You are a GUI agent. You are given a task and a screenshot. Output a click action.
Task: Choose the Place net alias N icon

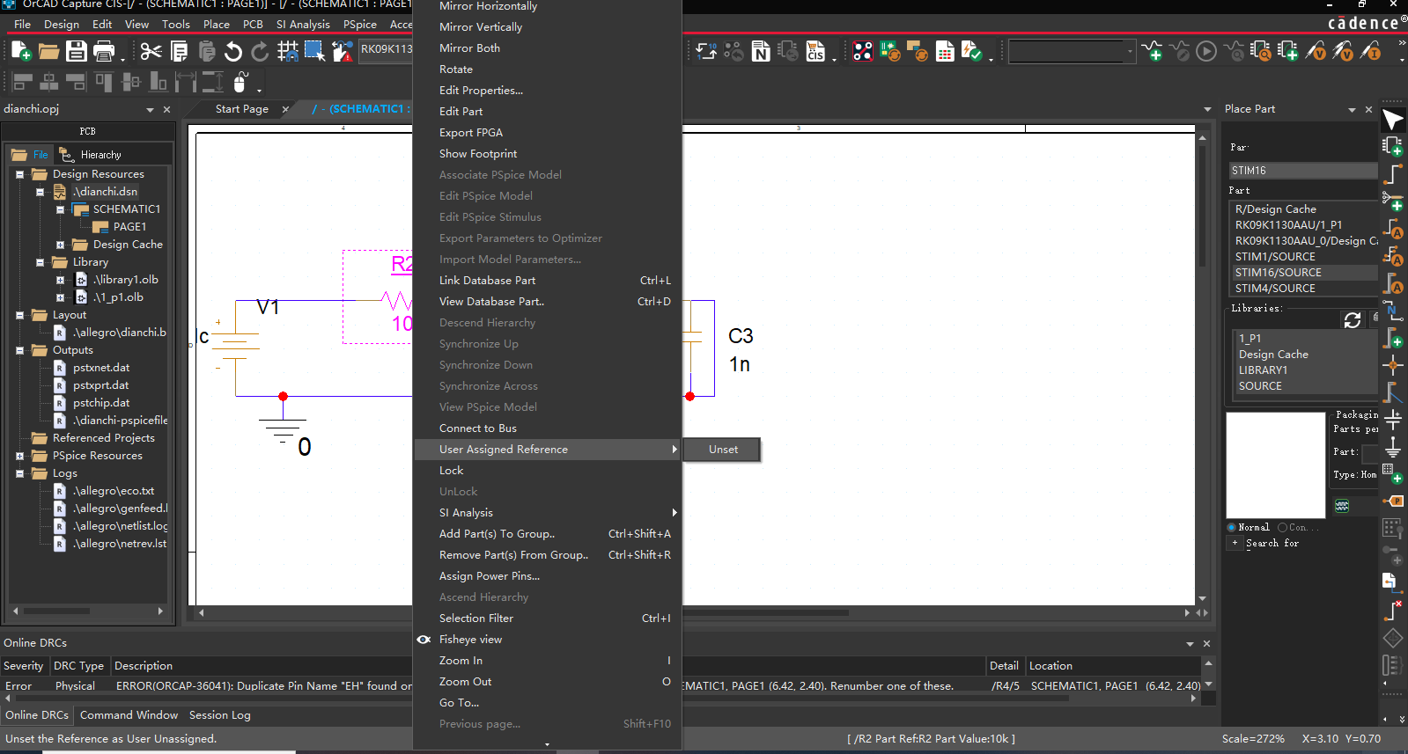1392,311
